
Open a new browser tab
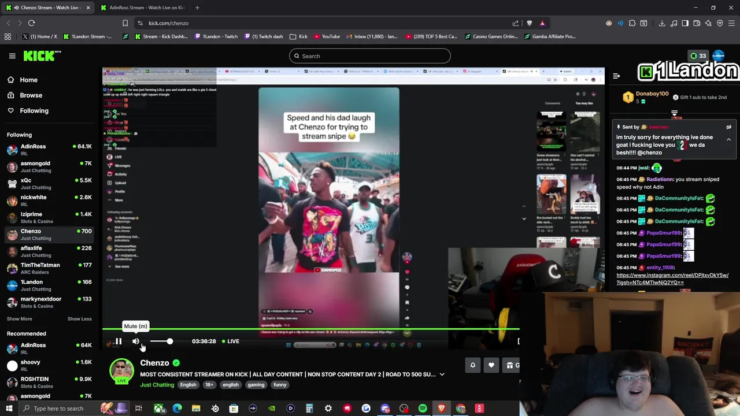pos(197,8)
